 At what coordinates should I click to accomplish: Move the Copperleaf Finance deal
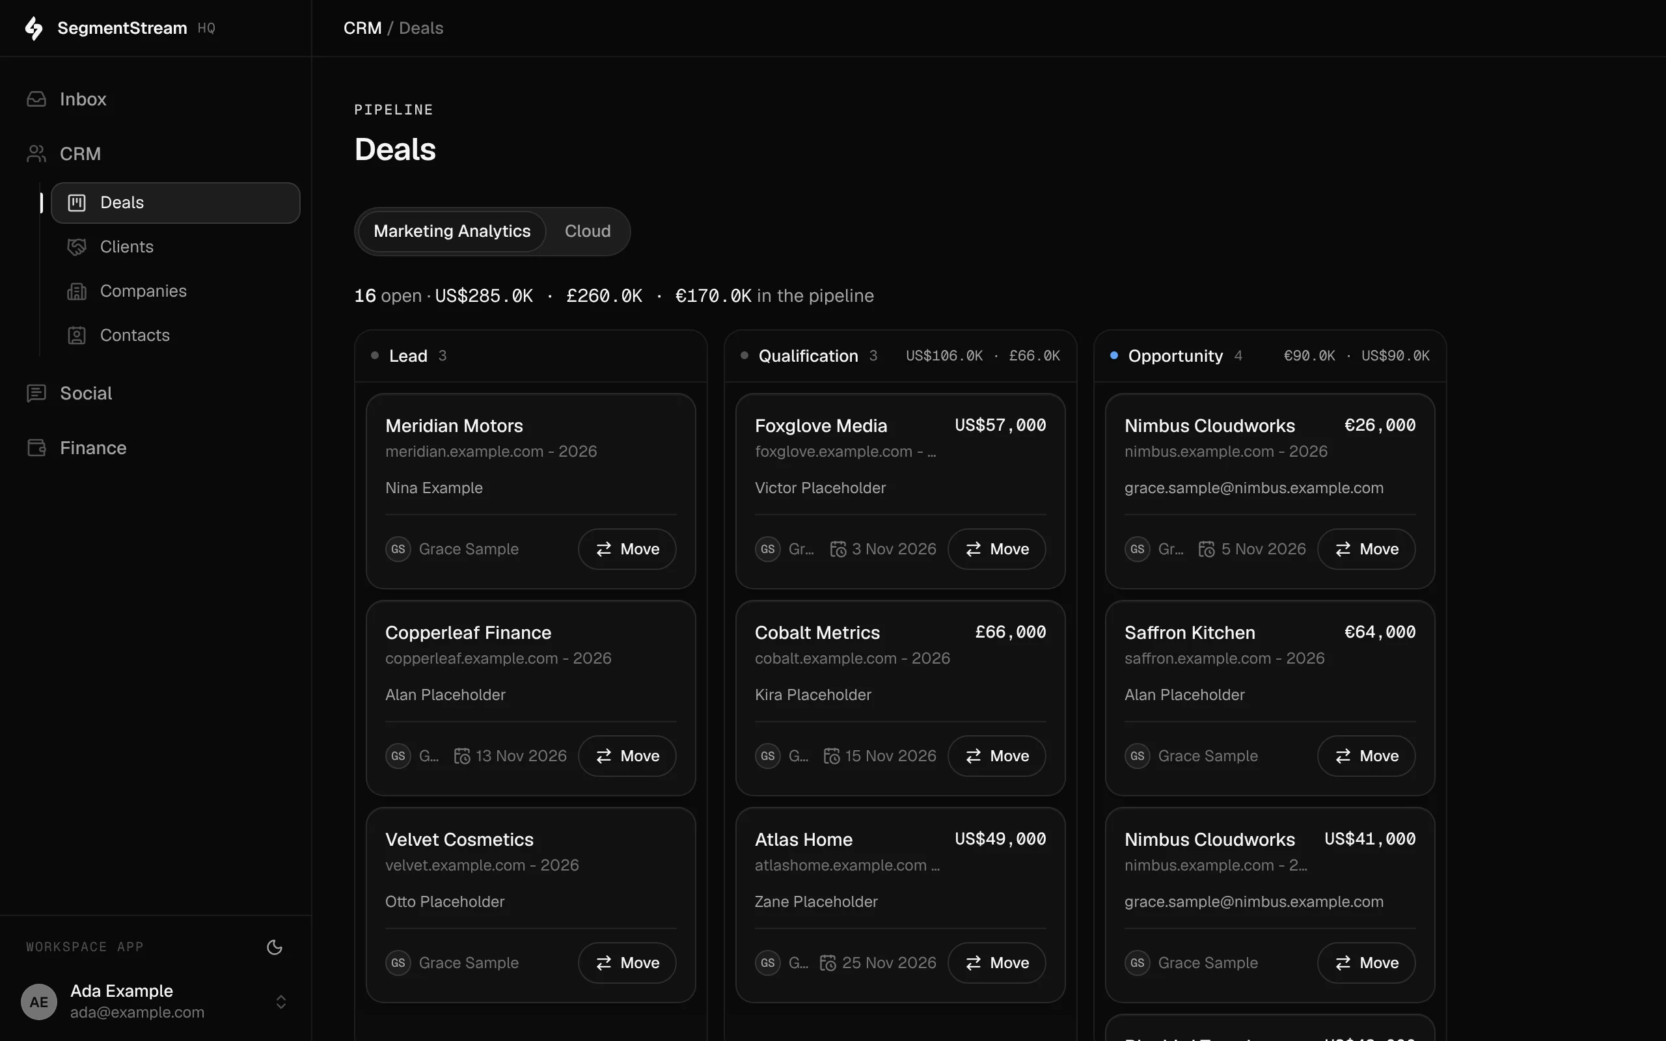tap(627, 756)
